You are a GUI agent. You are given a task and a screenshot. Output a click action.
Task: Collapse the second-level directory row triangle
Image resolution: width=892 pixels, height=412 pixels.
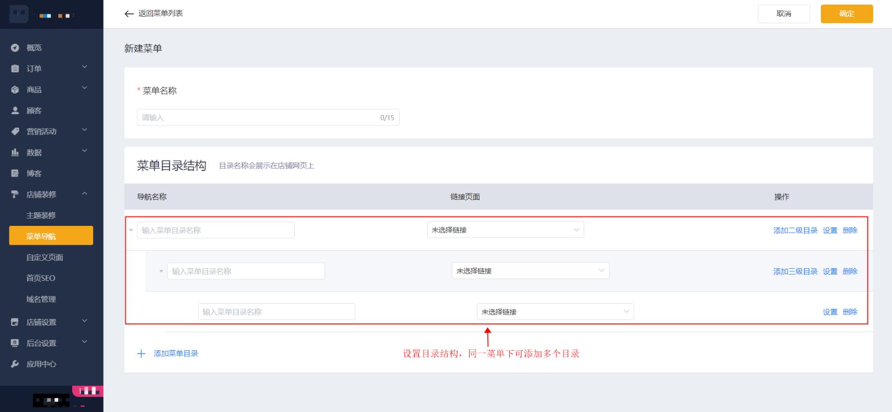(x=161, y=271)
